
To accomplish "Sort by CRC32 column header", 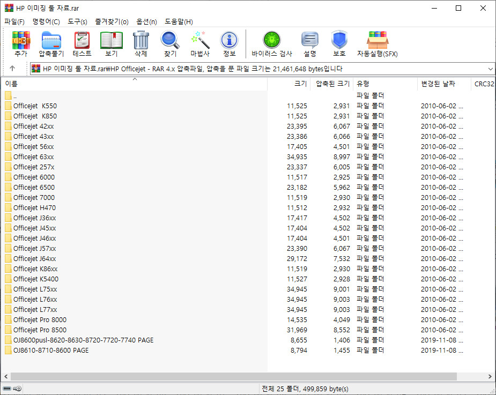I will [x=483, y=84].
